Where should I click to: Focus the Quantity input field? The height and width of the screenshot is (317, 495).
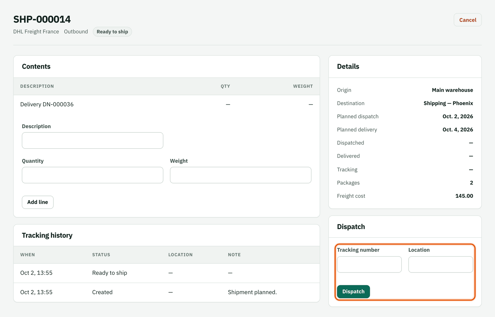click(x=92, y=175)
